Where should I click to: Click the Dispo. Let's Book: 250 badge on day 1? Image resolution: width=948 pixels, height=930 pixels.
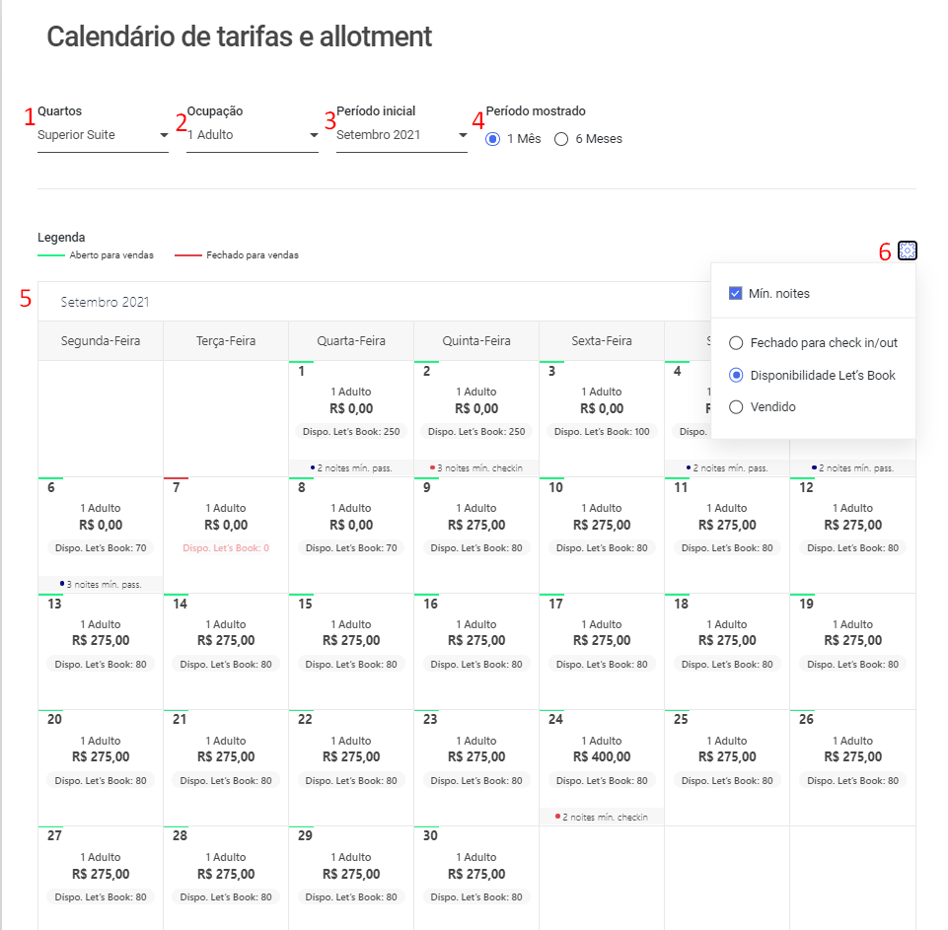click(x=351, y=431)
